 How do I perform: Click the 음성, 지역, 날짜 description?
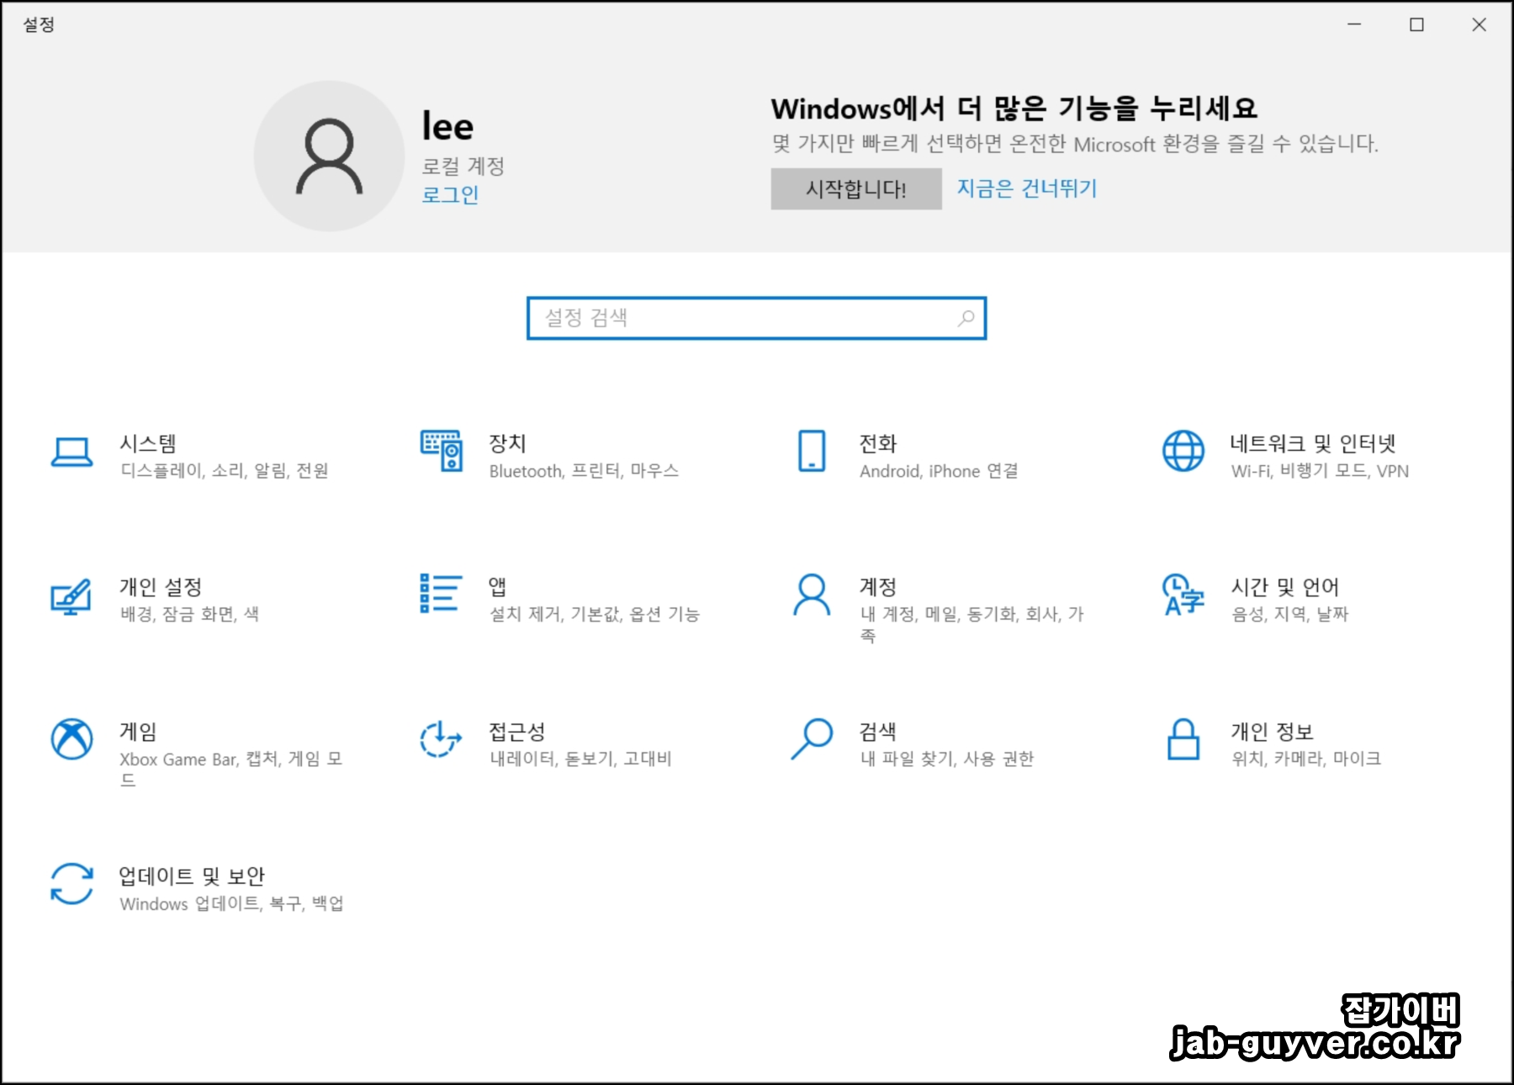[1289, 615]
